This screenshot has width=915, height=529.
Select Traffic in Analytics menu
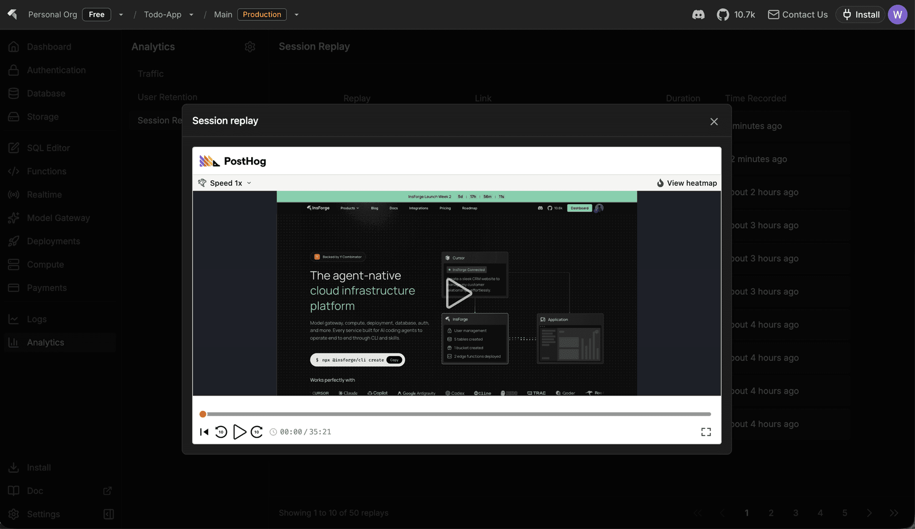coord(151,74)
